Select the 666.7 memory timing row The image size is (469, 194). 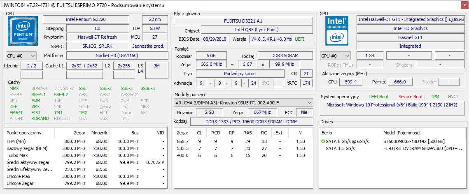(243, 141)
